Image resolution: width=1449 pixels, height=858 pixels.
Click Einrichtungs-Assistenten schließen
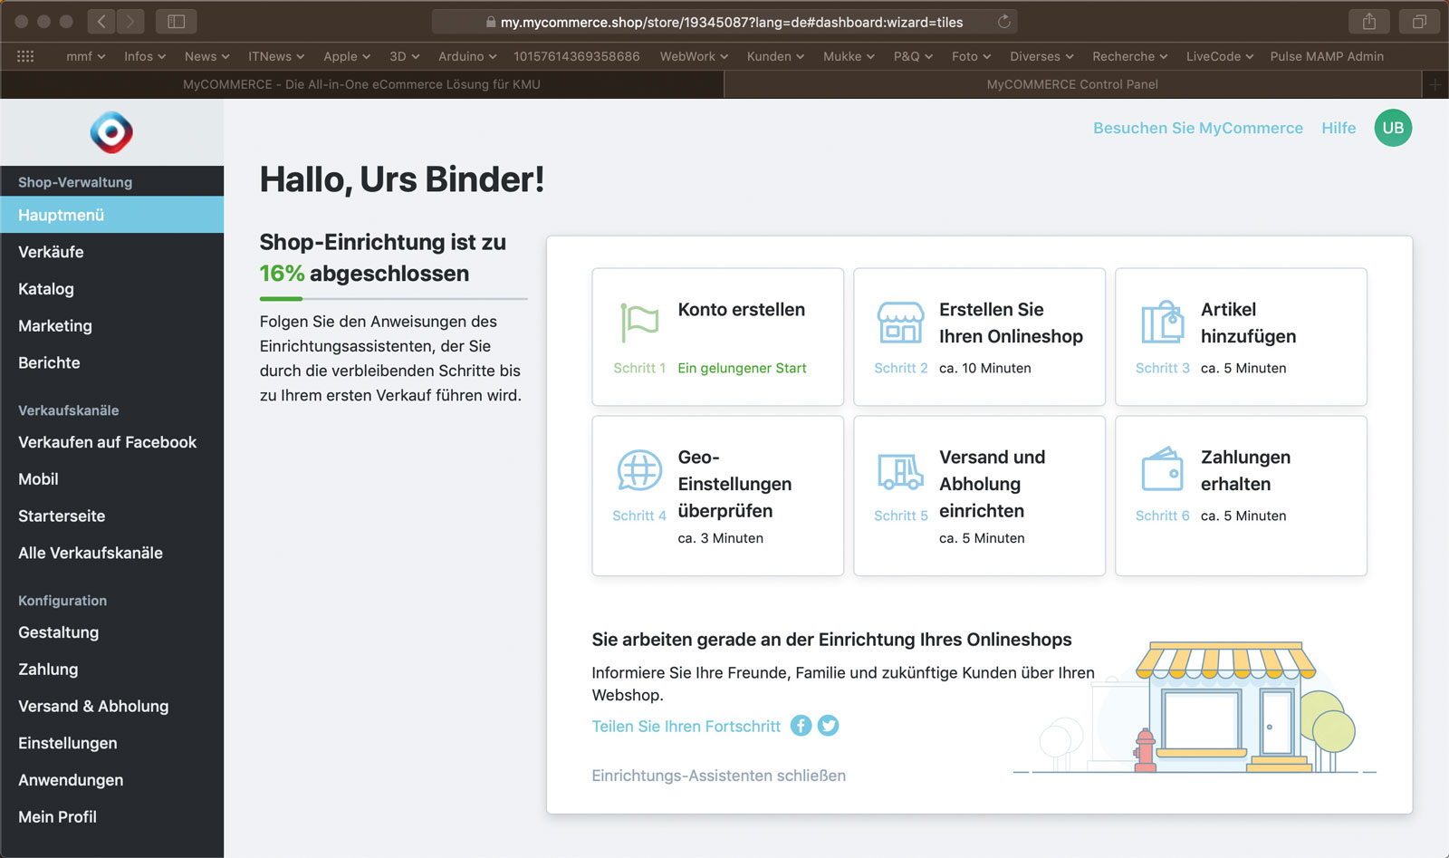point(718,776)
